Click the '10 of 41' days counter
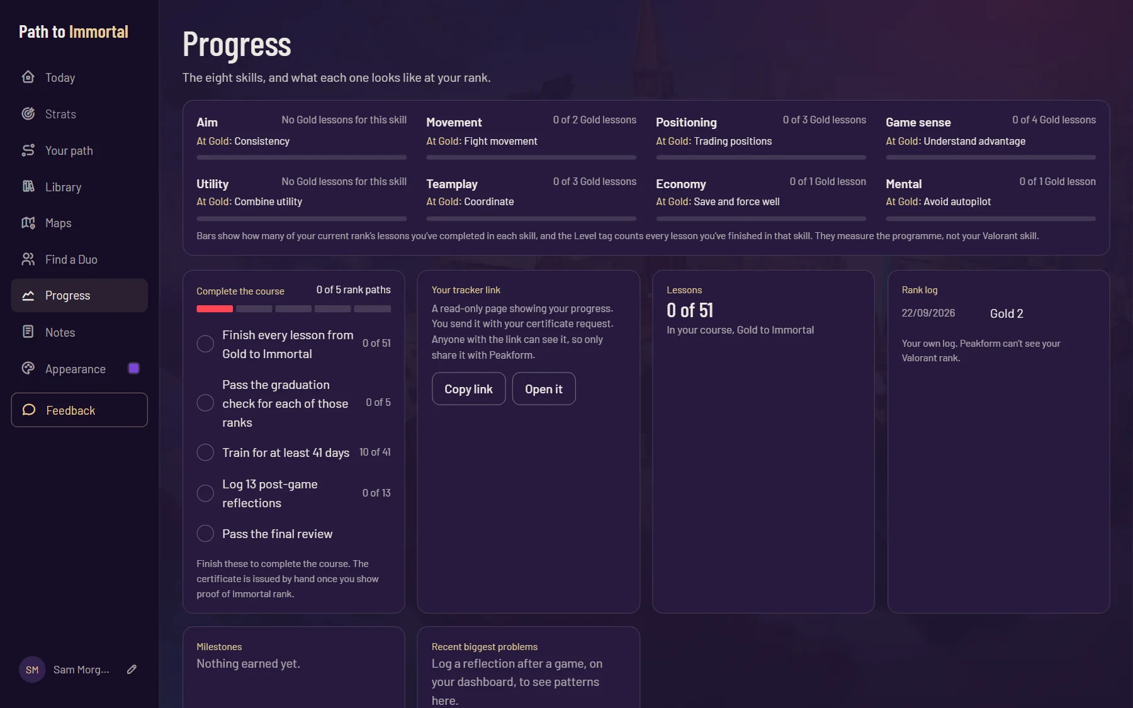This screenshot has width=1133, height=708. [x=375, y=452]
